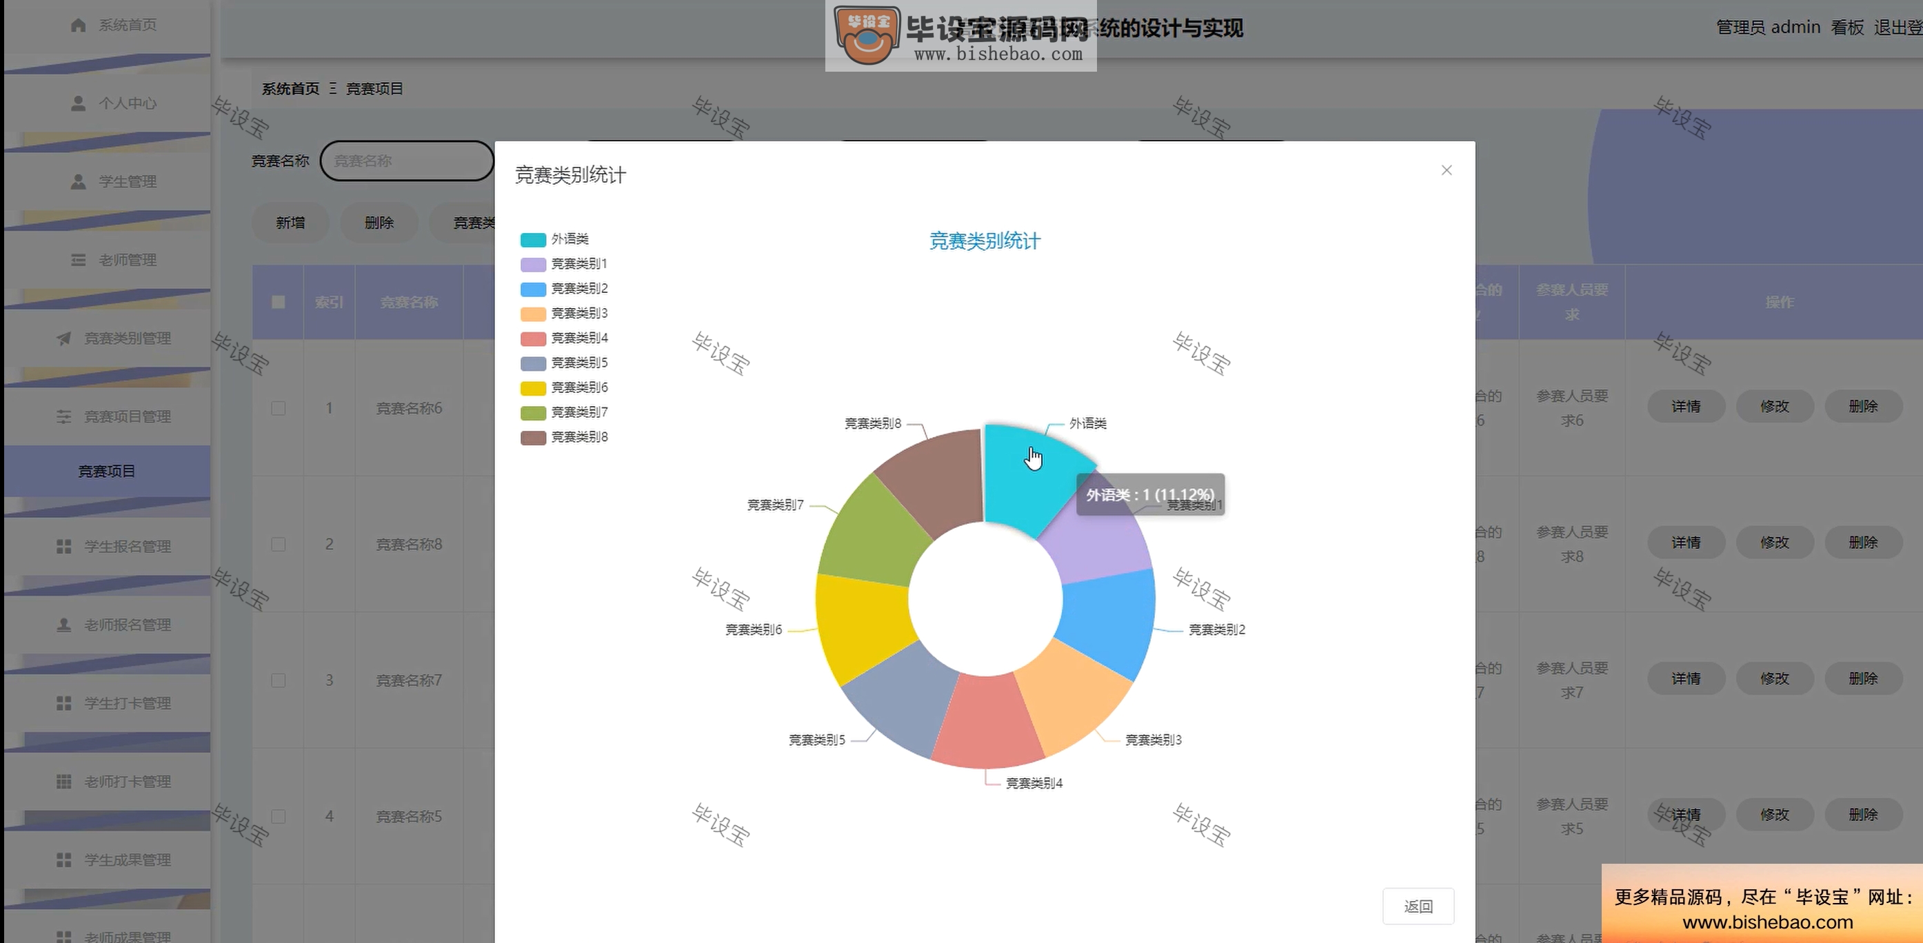The width and height of the screenshot is (1923, 943).
Task: Close the 竞赛类别统计 dialog with X
Action: pyautogui.click(x=1447, y=170)
